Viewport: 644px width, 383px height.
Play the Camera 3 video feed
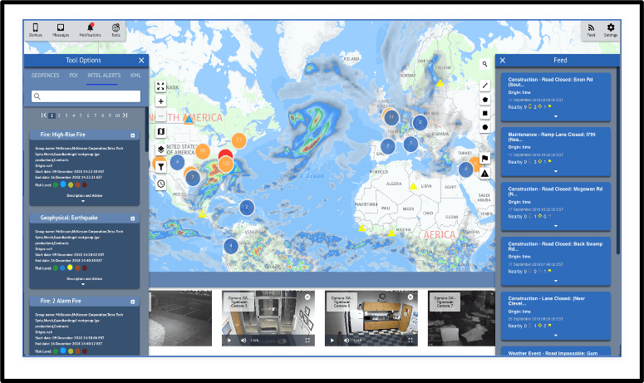(x=230, y=340)
